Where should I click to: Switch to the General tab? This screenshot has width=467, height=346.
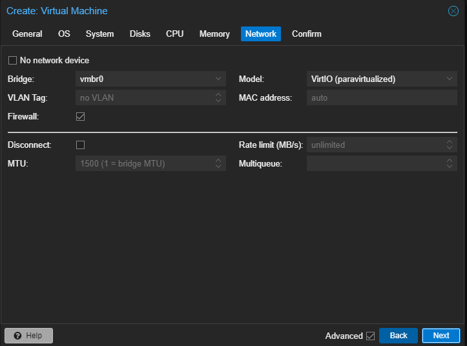pos(27,34)
